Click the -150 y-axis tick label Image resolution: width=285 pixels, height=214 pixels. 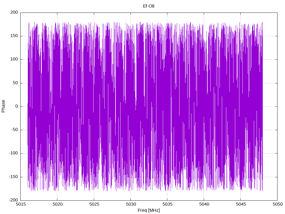pyautogui.click(x=13, y=177)
